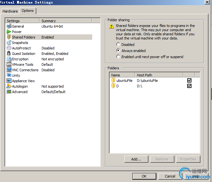Click the Help button
The width and height of the screenshot is (212, 182).
196,176
